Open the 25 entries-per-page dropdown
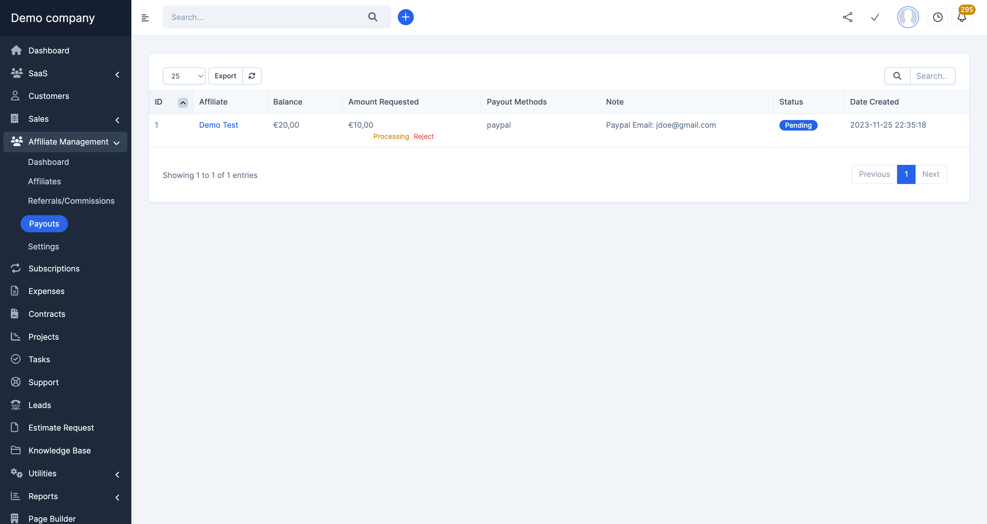 point(184,76)
